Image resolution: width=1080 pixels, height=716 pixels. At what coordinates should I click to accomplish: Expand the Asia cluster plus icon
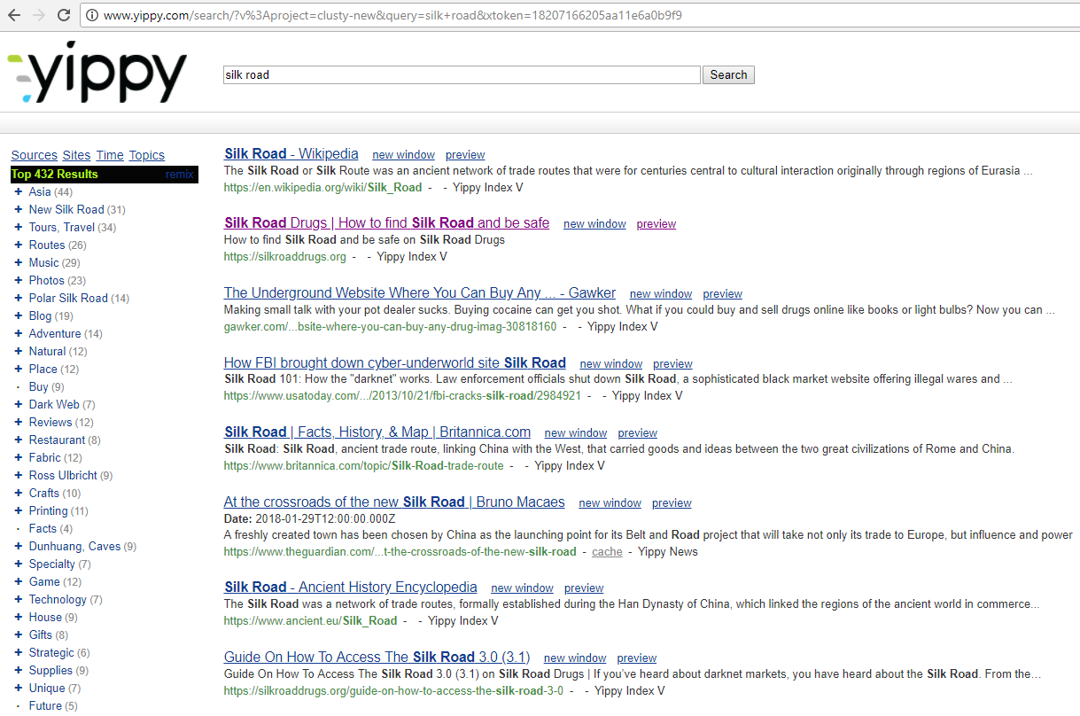point(19,191)
